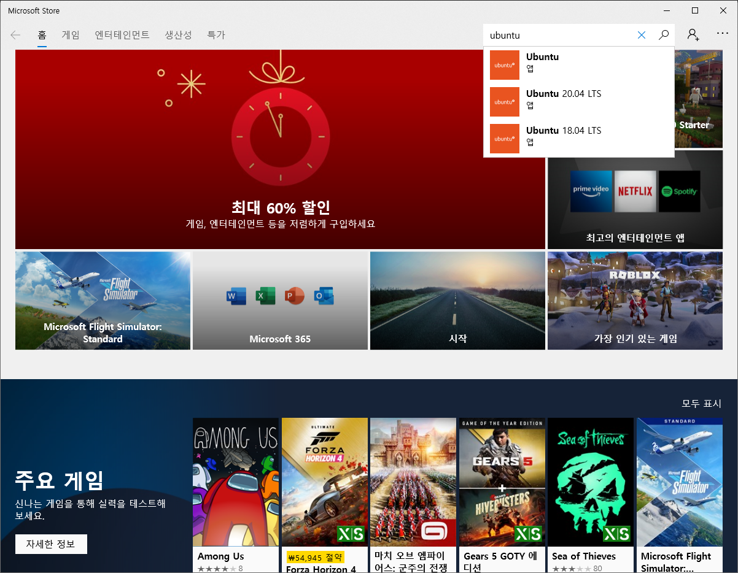This screenshot has width=738, height=573.
Task: Select Ubuntu 20.04 LTS icon
Action: (505, 102)
